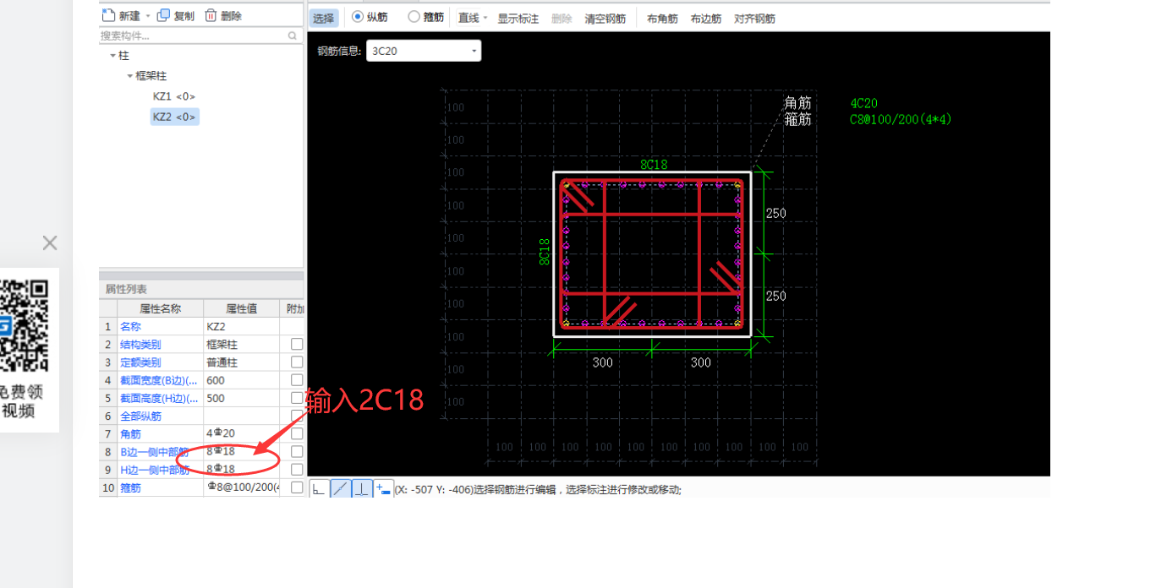1156x588 pixels.
Task: Click the magnifier icon in component search box
Action: [x=293, y=35]
